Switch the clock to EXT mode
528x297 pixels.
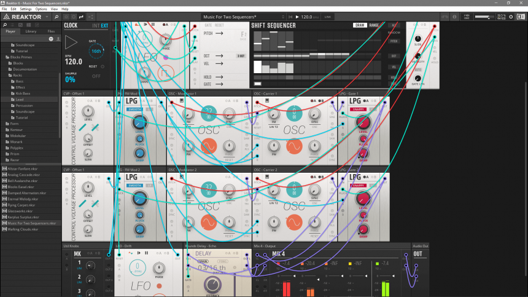pyautogui.click(x=105, y=26)
